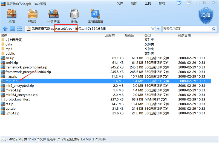
Task: Select the mir2_encrypted.zip file name
Action: coord(20,86)
